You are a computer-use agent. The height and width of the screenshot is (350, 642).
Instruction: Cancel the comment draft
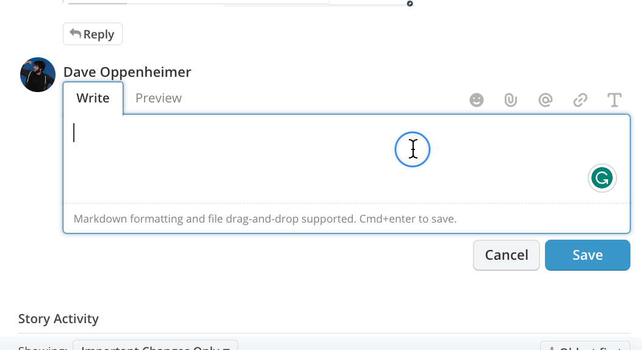(507, 255)
